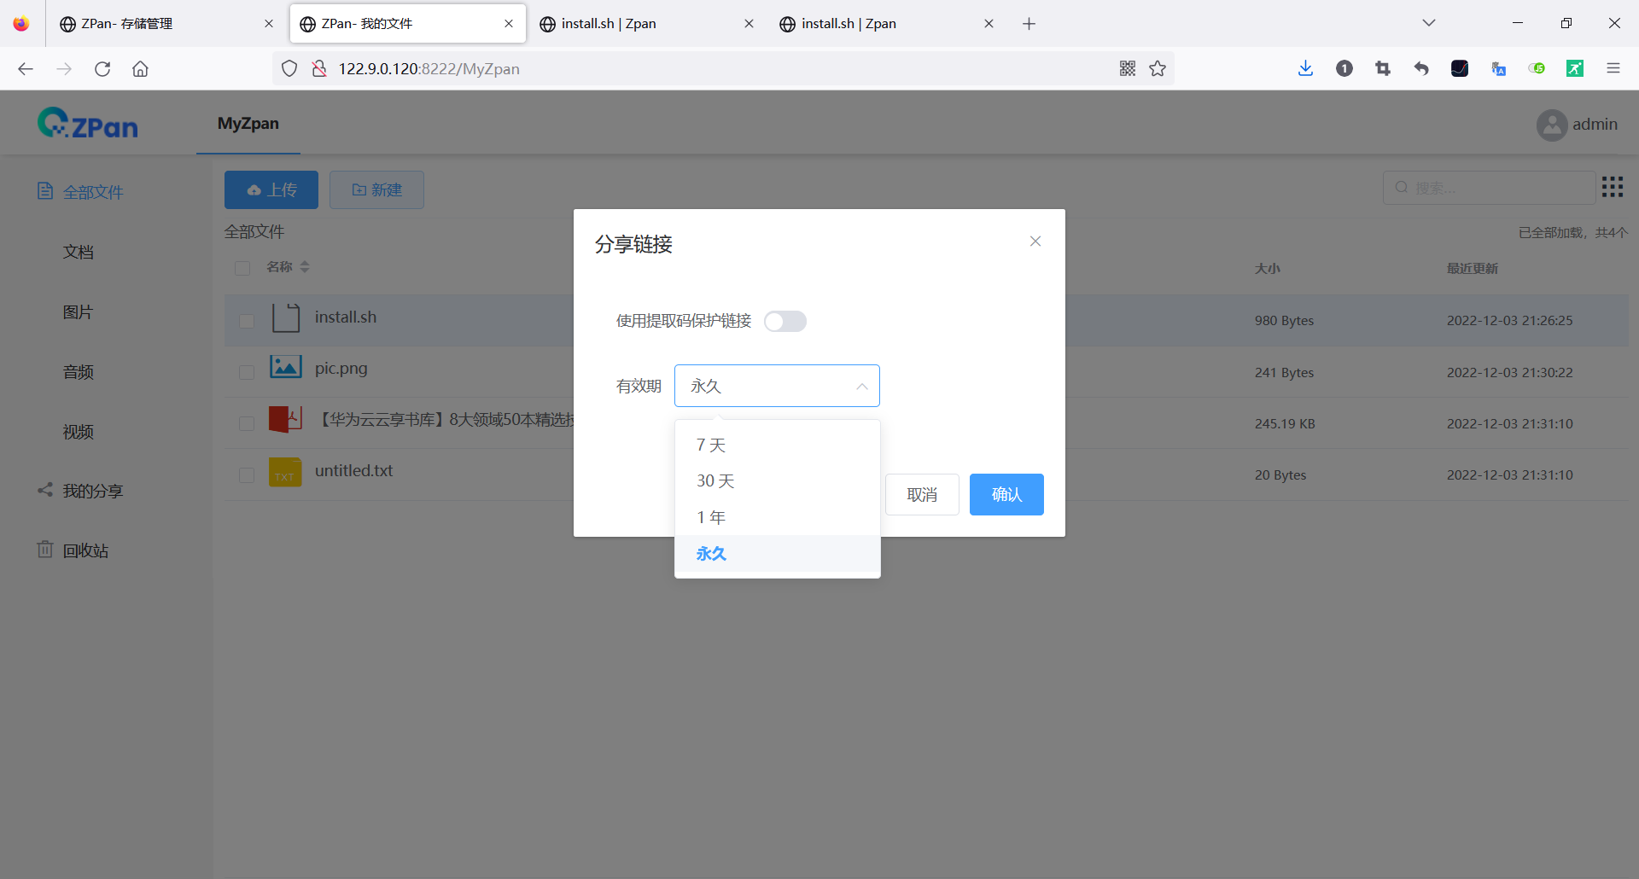Screen dimensions: 1639x879
Task: Click the 取消 cancel button
Action: click(x=922, y=494)
